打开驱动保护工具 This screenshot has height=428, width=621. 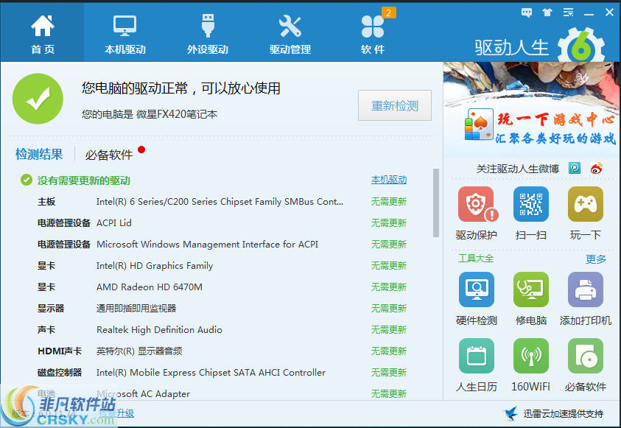tap(477, 205)
